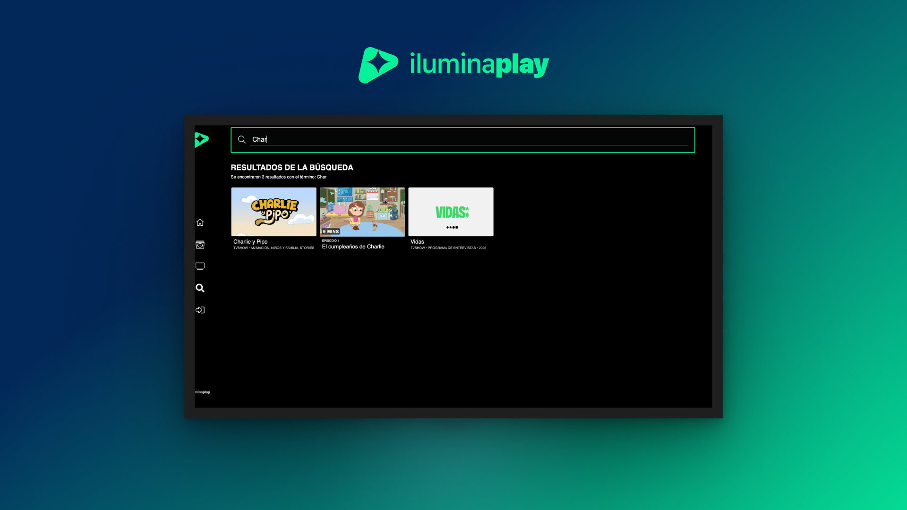Screen dimensions: 907x510
Task: Click the iluminaplay logo at sidebar top
Action: [x=201, y=140]
